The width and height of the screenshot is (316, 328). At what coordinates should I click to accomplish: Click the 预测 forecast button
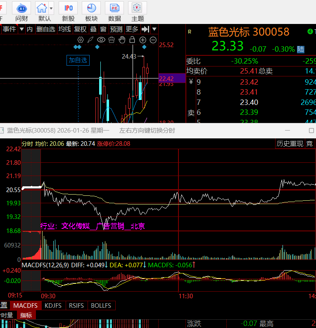[116, 29]
